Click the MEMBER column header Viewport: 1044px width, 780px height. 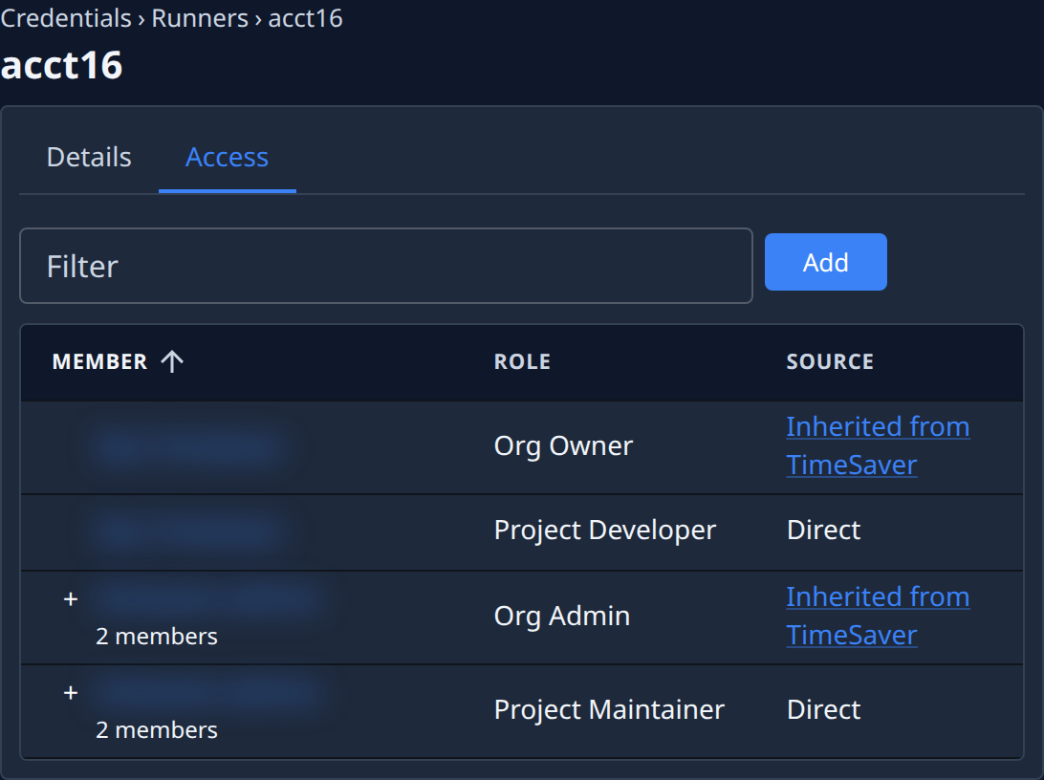point(99,361)
